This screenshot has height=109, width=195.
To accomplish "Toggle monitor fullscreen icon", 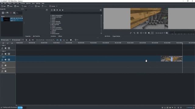I will click(x=152, y=33).
